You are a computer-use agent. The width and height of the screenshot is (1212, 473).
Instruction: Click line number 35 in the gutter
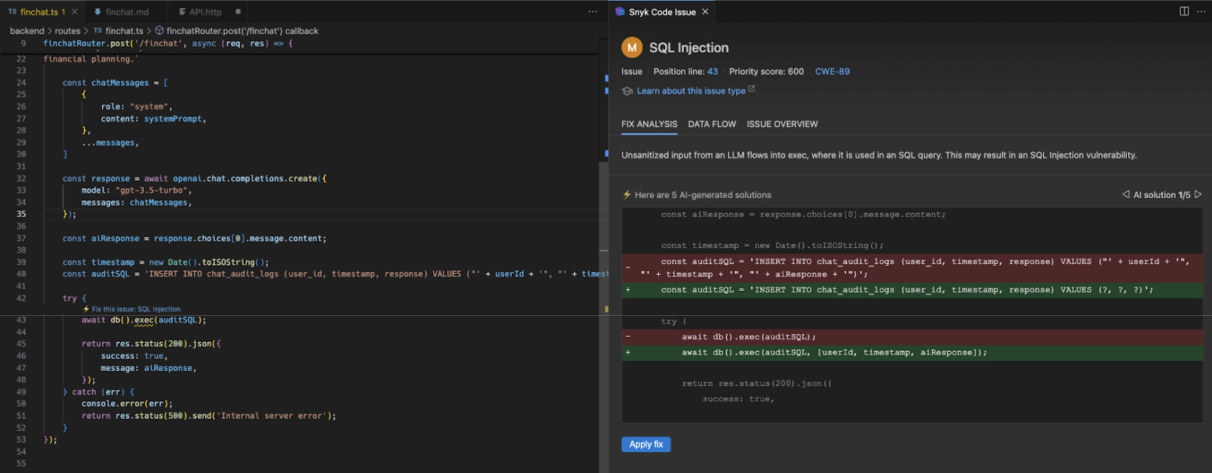point(21,214)
